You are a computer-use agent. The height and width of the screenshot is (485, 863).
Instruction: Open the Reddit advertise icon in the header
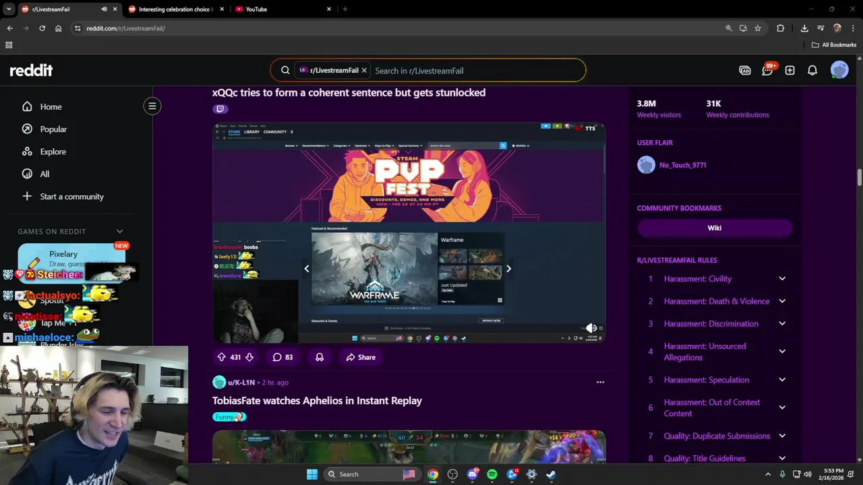[745, 70]
